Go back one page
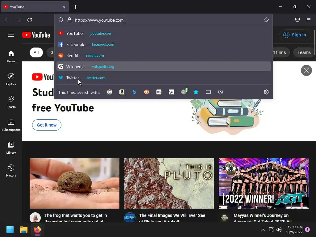This screenshot has height=237, width=316. pyautogui.click(x=7, y=20)
